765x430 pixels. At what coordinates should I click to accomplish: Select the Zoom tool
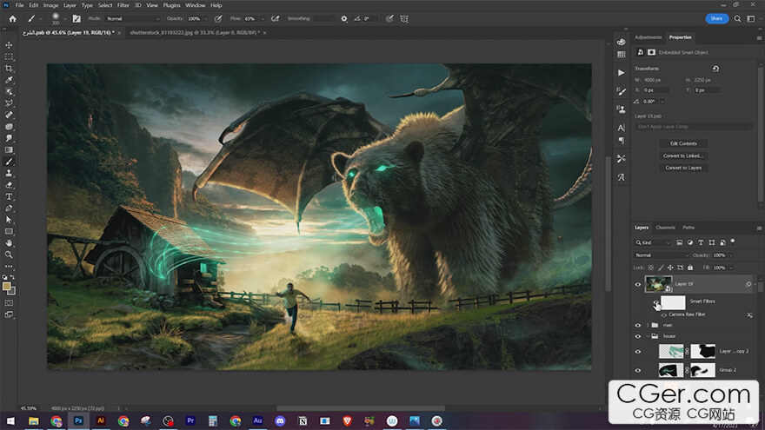(x=9, y=255)
